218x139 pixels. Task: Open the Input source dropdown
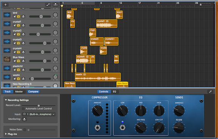click(x=39, y=114)
